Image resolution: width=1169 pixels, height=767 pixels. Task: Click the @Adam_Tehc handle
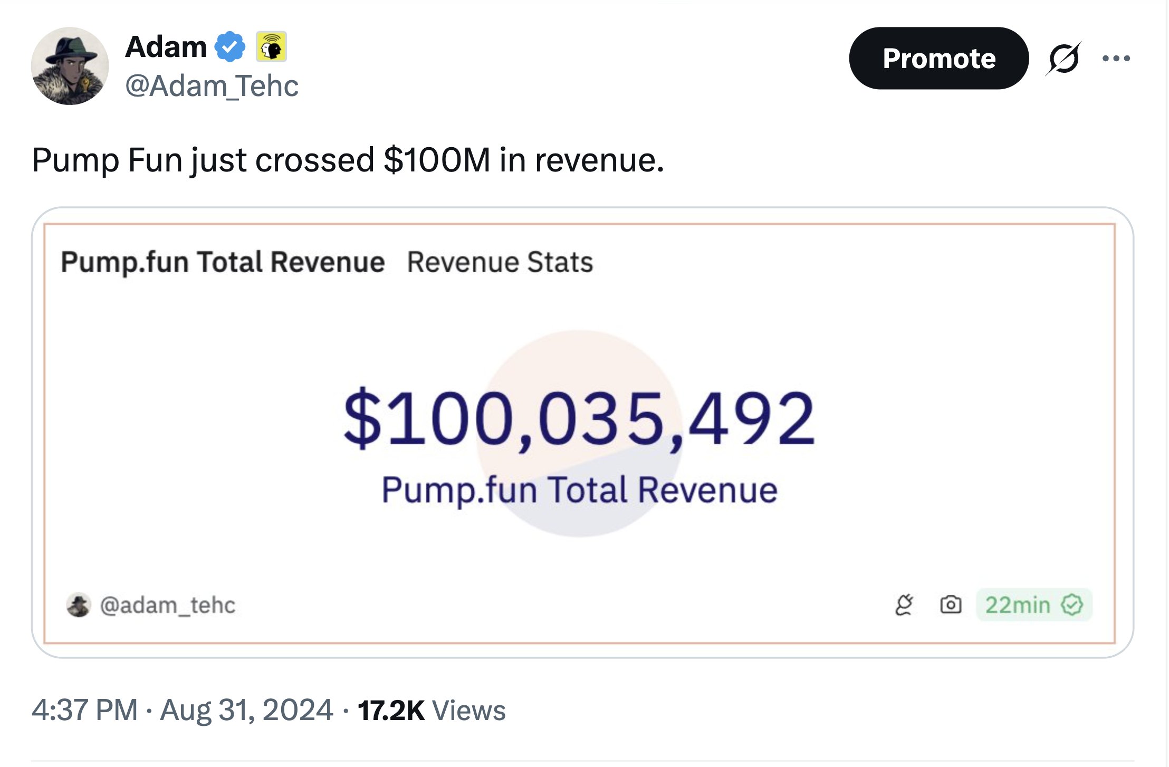pyautogui.click(x=212, y=86)
